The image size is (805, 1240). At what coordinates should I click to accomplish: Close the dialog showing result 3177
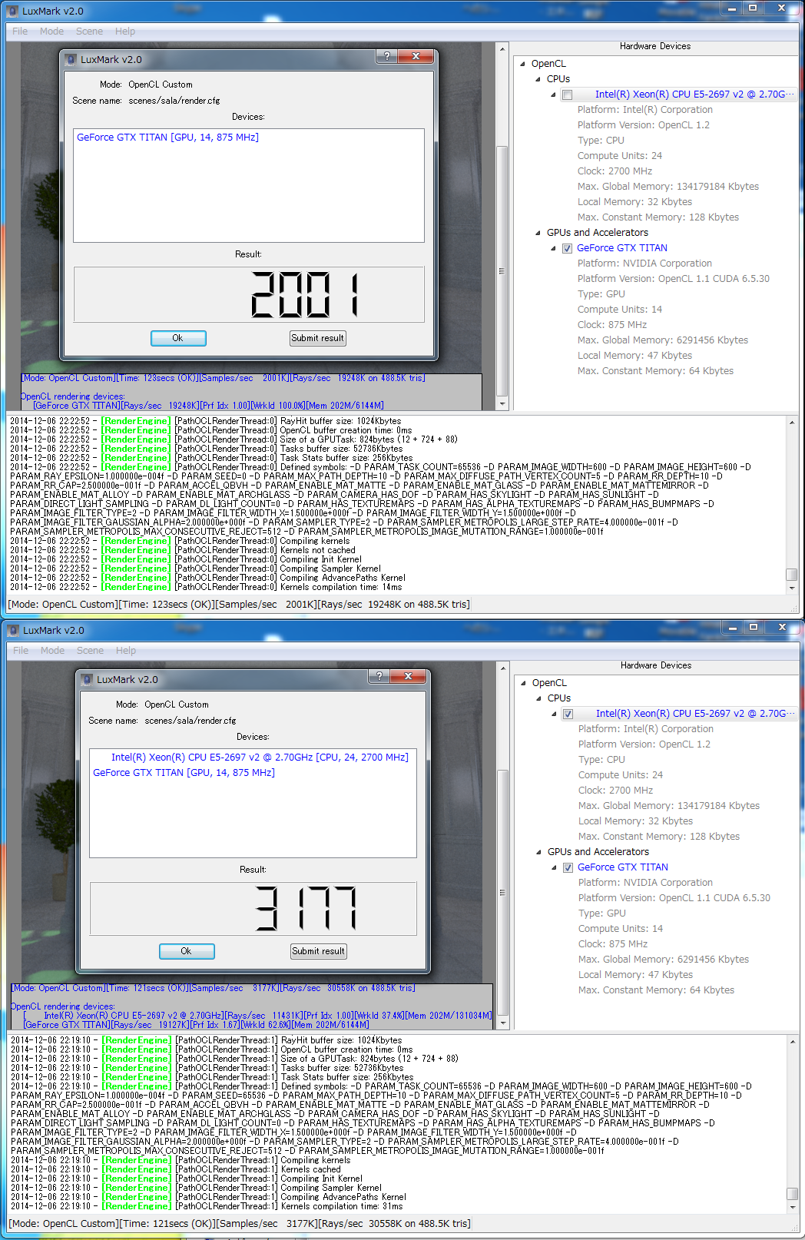(408, 676)
